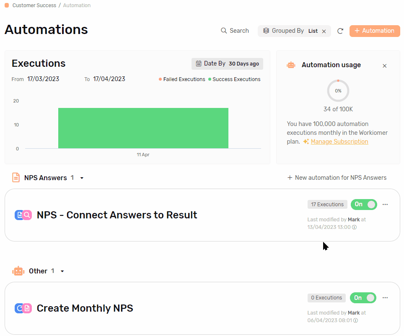
Task: Close the Automation usage panel
Action: (x=384, y=66)
